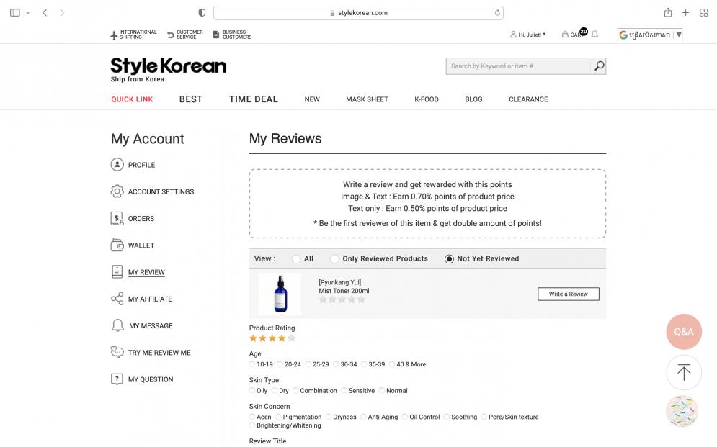Open International Shipping airplane icon
The image size is (717, 447).
114,35
